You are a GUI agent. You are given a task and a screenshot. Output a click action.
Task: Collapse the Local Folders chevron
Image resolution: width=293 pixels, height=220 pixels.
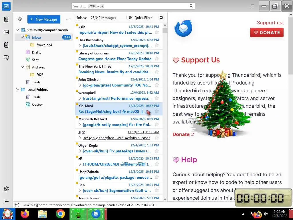(x=18, y=89)
